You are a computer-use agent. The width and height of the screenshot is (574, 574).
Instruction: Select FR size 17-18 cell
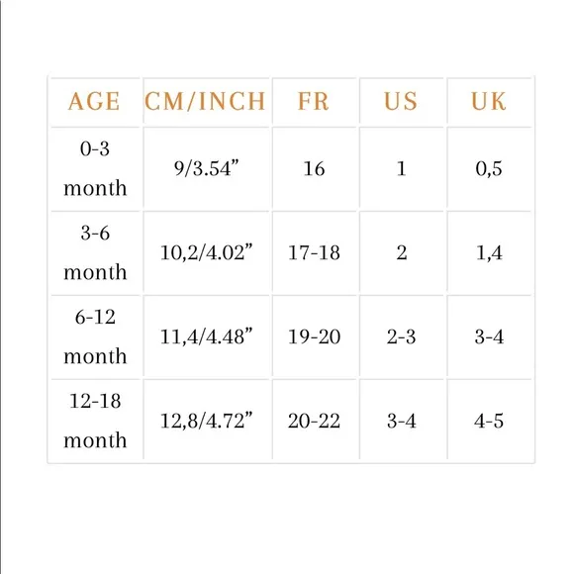[x=314, y=253]
